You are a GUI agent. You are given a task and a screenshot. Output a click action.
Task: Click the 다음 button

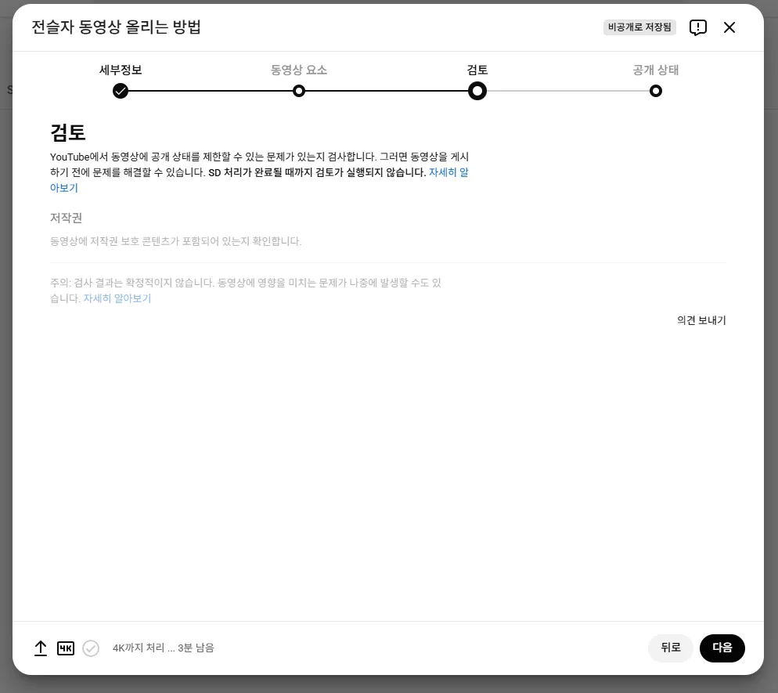pos(722,648)
